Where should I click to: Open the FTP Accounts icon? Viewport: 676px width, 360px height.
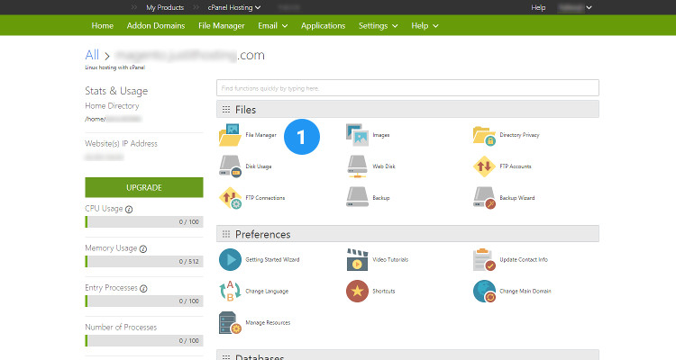click(x=484, y=166)
